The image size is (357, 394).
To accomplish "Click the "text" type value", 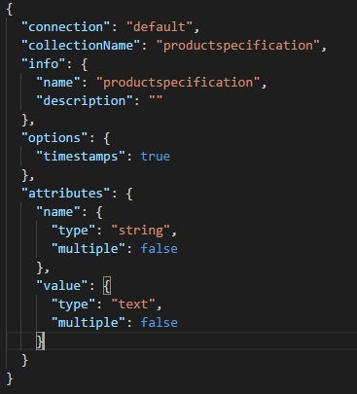I will [x=133, y=304].
